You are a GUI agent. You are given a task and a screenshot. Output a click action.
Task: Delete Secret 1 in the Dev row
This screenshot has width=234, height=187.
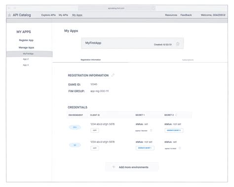pos(151,130)
